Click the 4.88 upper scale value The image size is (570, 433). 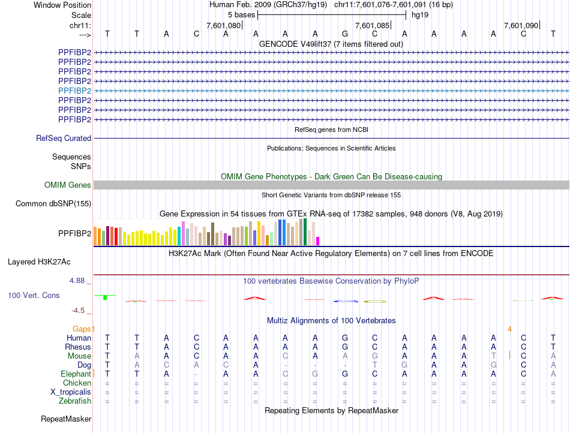click(x=77, y=281)
